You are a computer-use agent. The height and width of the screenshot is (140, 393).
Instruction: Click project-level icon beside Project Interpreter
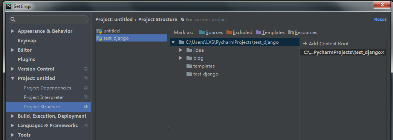pos(86,97)
